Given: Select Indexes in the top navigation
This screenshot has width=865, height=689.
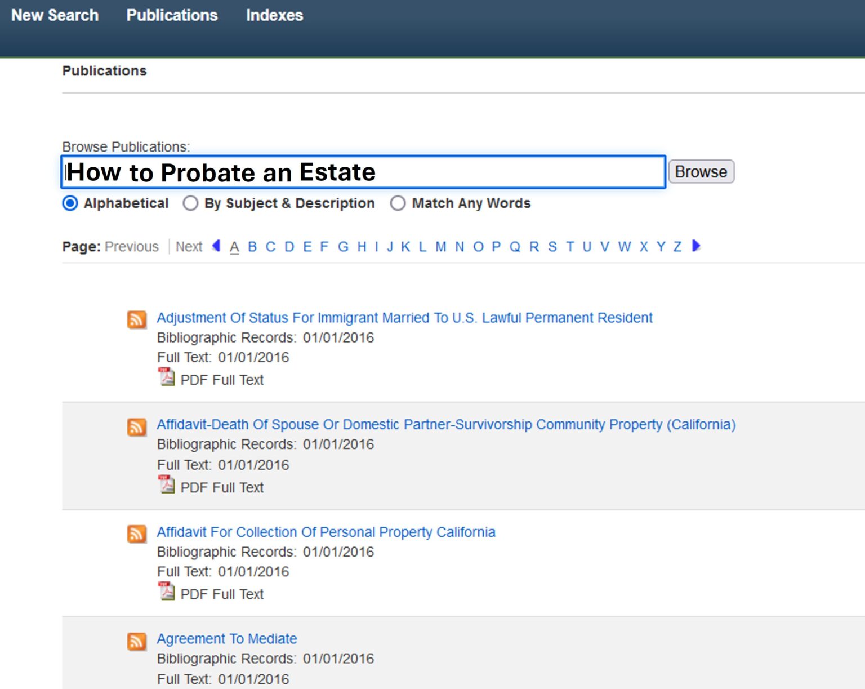Looking at the screenshot, I should [x=274, y=15].
